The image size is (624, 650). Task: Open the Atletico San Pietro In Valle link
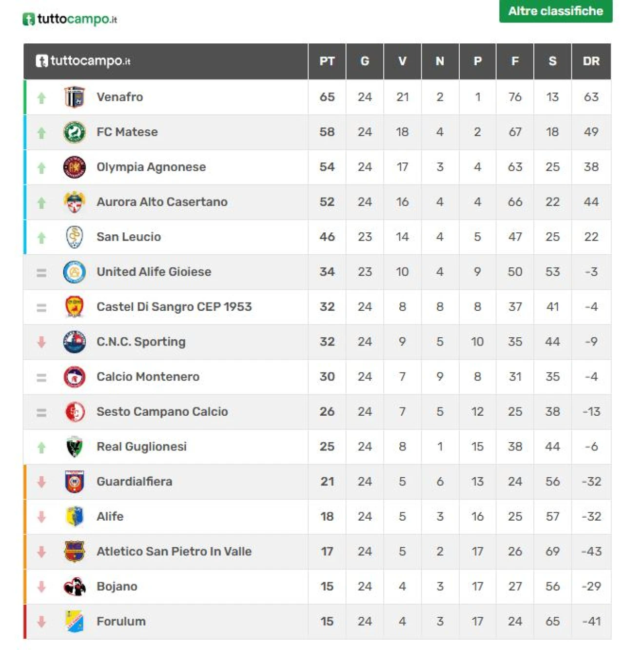point(174,551)
